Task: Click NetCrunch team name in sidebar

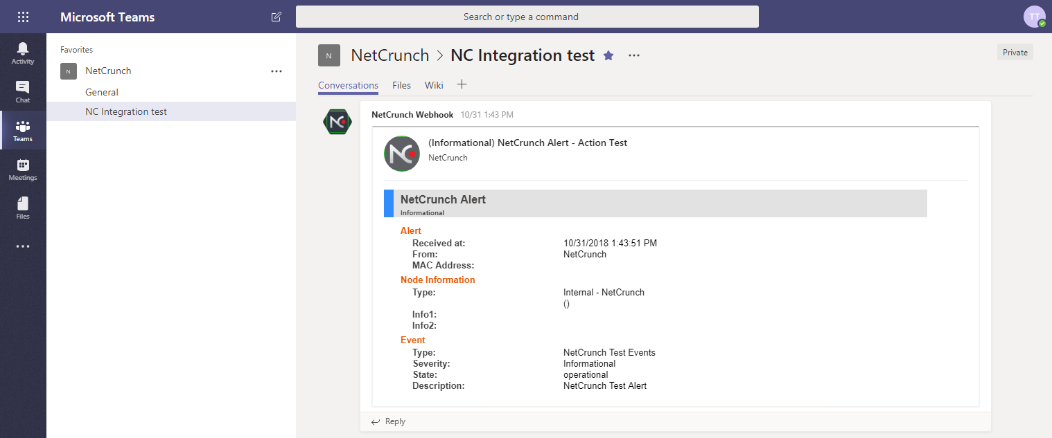Action: [108, 71]
